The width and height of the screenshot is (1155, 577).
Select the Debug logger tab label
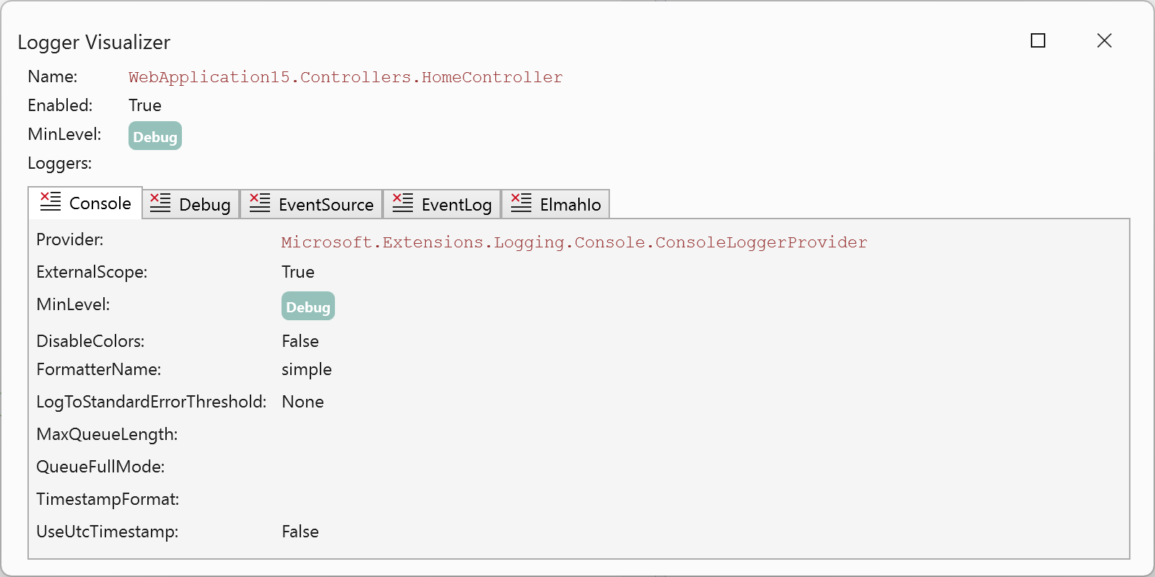click(204, 205)
